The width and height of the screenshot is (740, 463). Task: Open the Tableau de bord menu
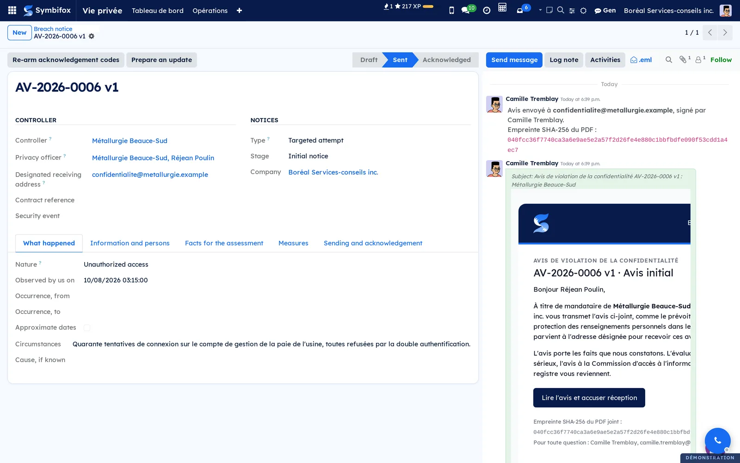click(158, 11)
